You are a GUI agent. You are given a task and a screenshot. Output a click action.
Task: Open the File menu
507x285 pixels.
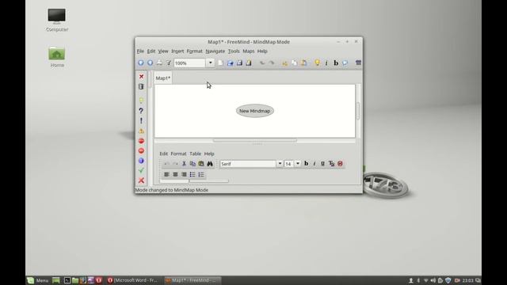tap(140, 51)
